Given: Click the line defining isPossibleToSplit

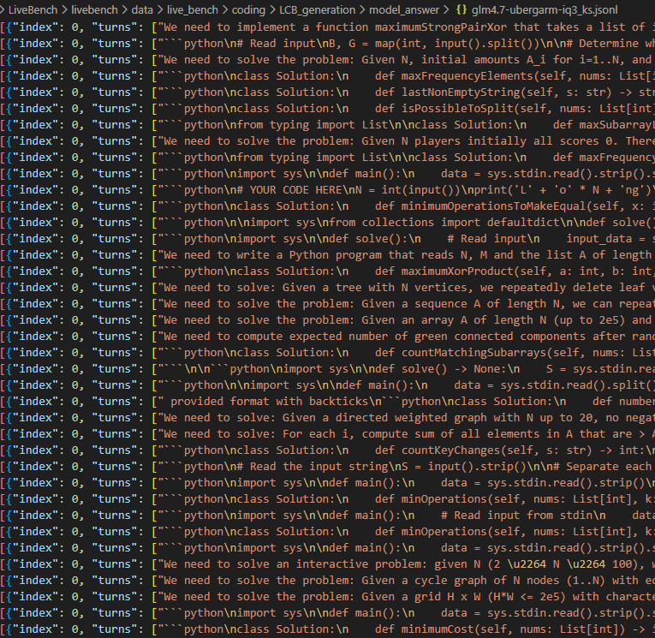Looking at the screenshot, I should [x=327, y=109].
